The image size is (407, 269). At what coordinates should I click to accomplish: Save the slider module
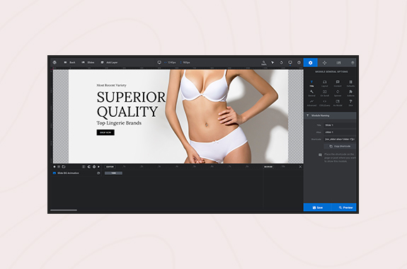pyautogui.click(x=317, y=207)
